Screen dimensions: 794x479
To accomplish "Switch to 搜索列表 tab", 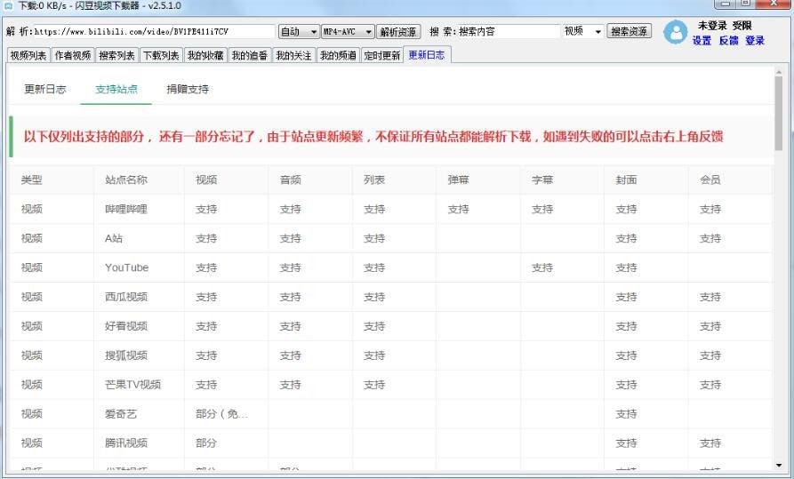I will pyautogui.click(x=116, y=55).
